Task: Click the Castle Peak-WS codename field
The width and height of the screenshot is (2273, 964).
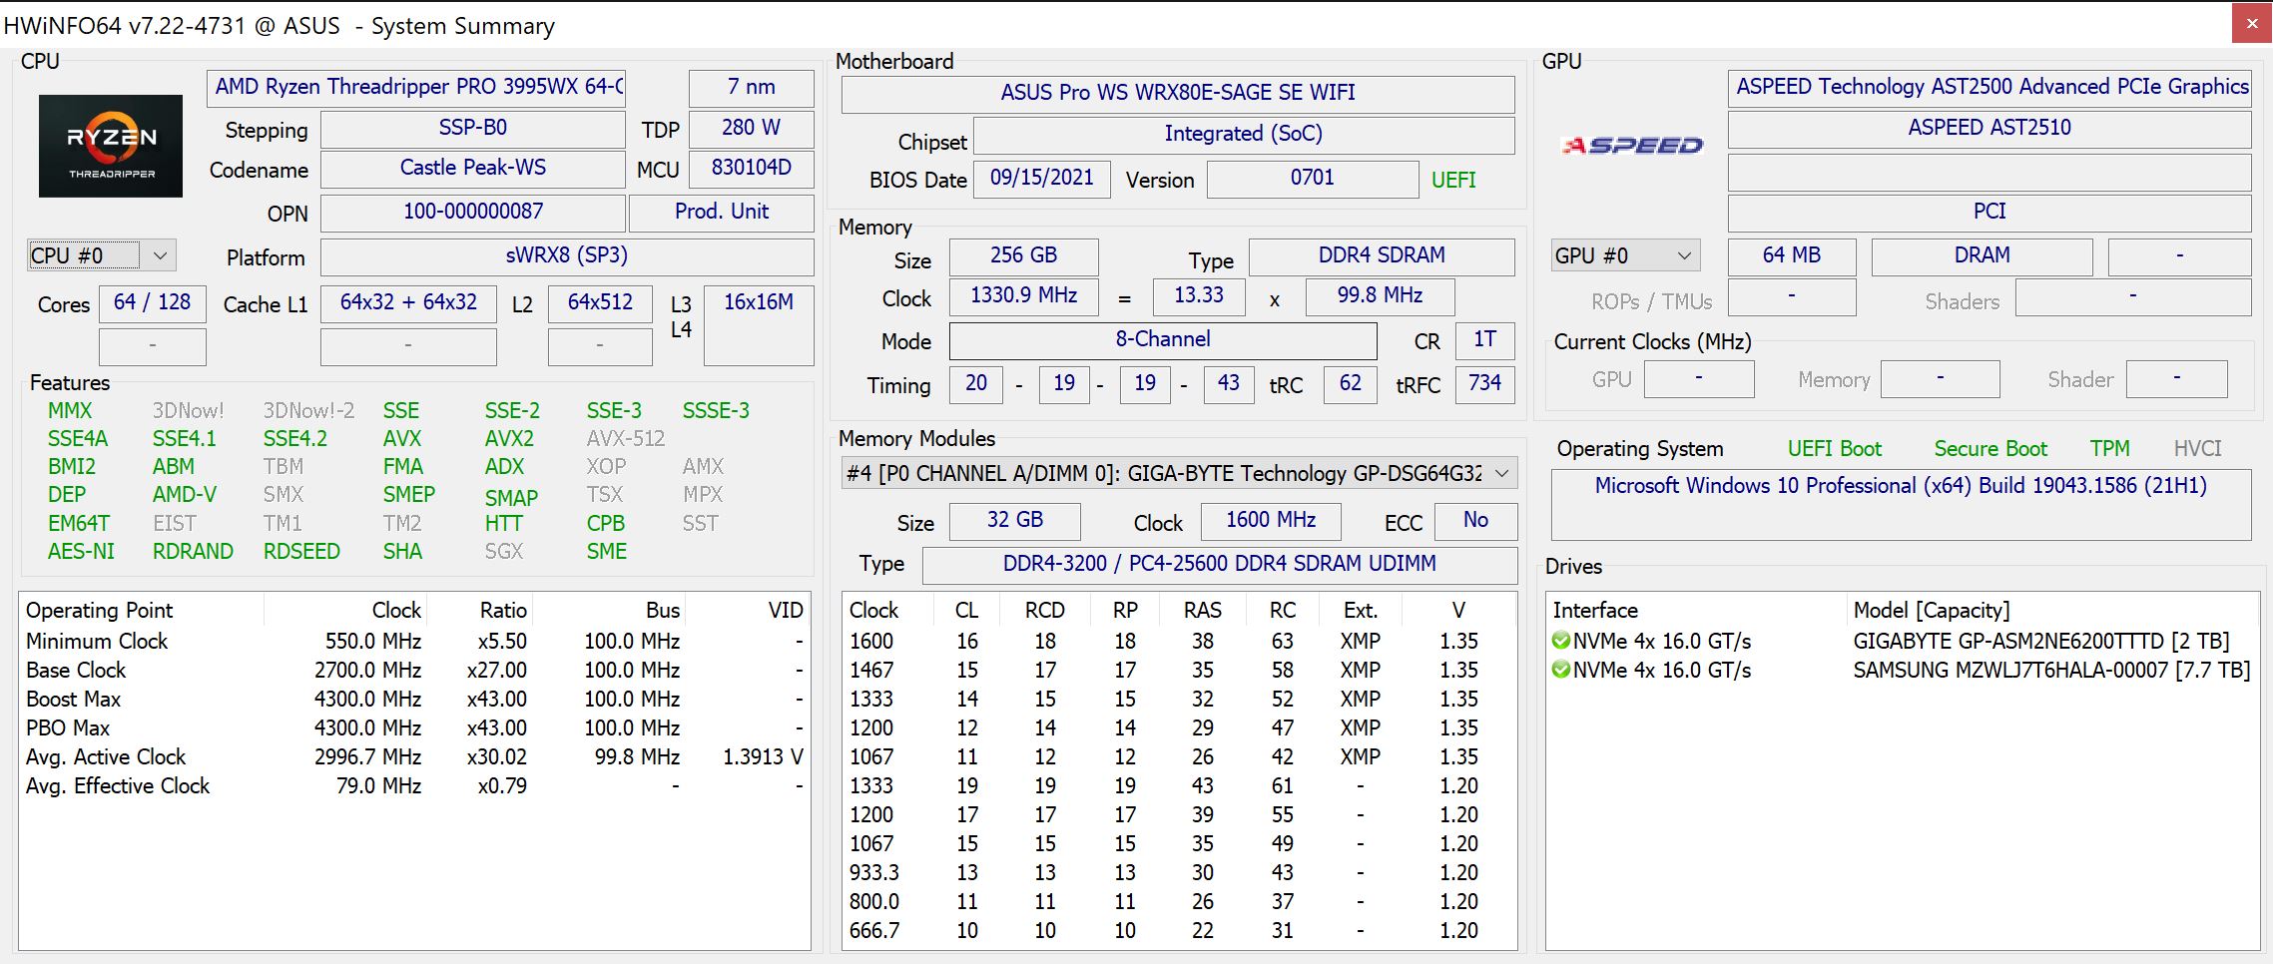Action: tap(472, 168)
